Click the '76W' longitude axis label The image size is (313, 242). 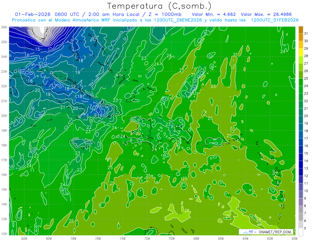(98, 238)
